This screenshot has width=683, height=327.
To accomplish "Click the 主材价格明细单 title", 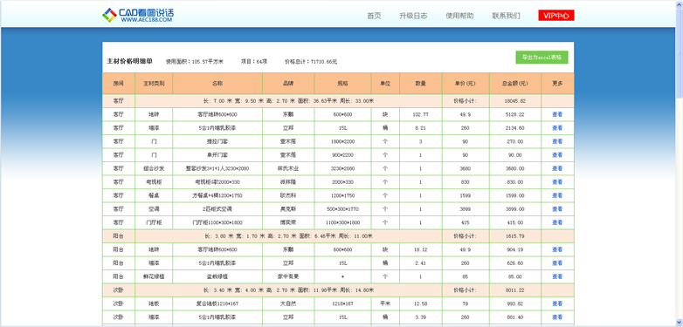I will point(130,61).
